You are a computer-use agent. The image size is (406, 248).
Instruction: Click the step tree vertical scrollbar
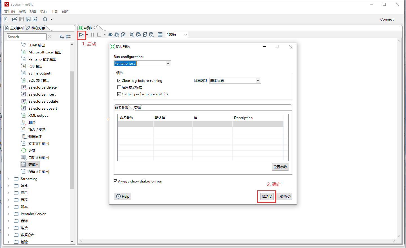click(72, 130)
